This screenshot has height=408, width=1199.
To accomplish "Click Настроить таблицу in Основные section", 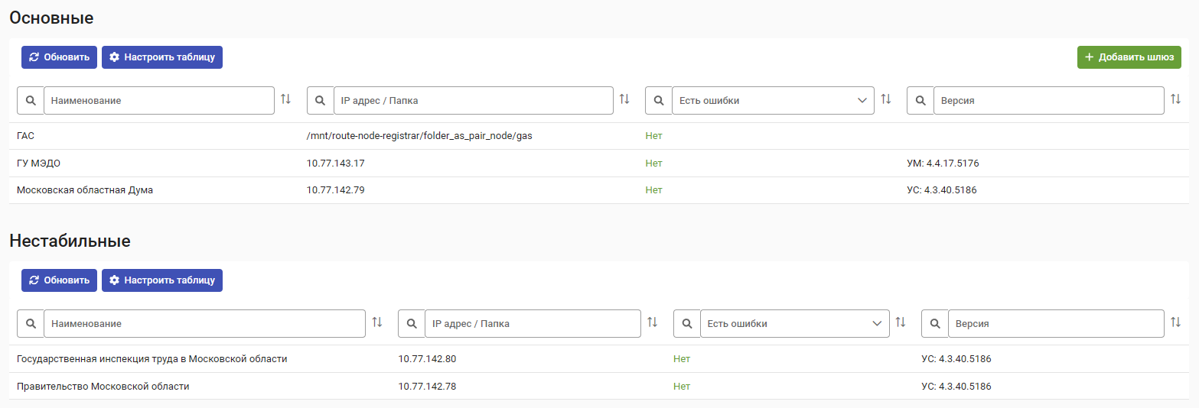I will pos(162,57).
